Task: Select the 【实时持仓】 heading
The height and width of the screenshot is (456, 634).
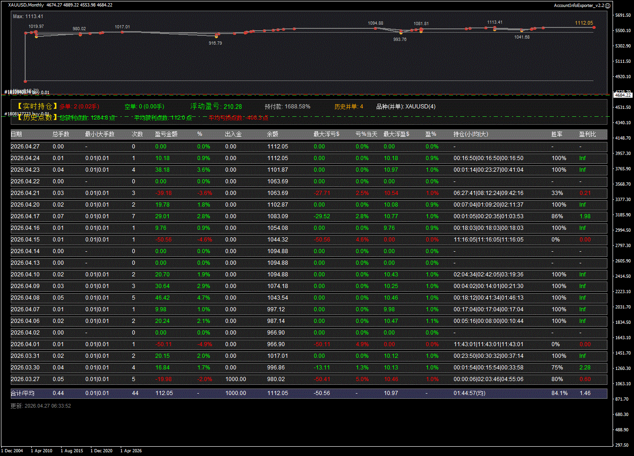Action: (37, 107)
